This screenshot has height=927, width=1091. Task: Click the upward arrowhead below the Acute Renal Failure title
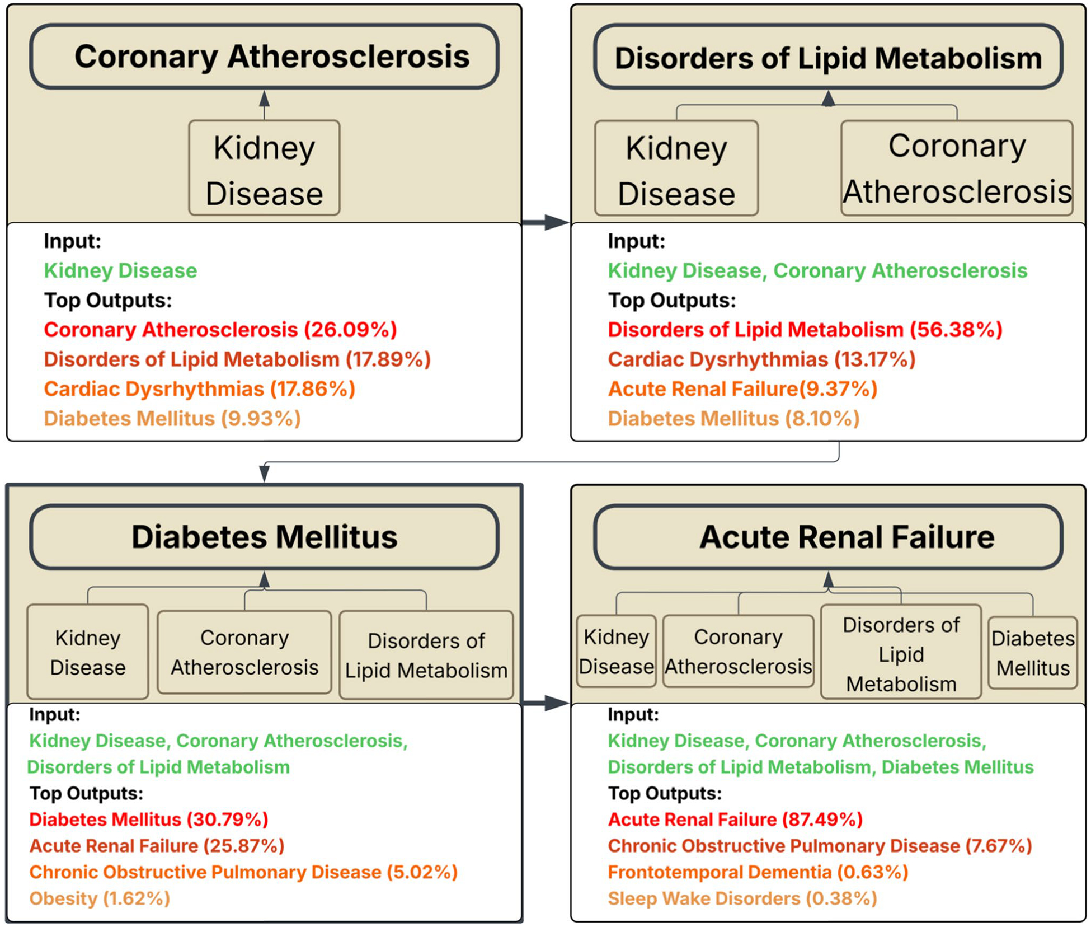[x=829, y=579]
